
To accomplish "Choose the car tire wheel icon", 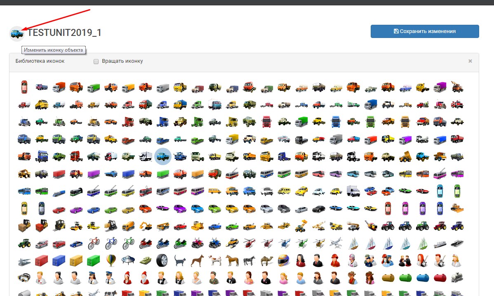I will pos(162,260).
